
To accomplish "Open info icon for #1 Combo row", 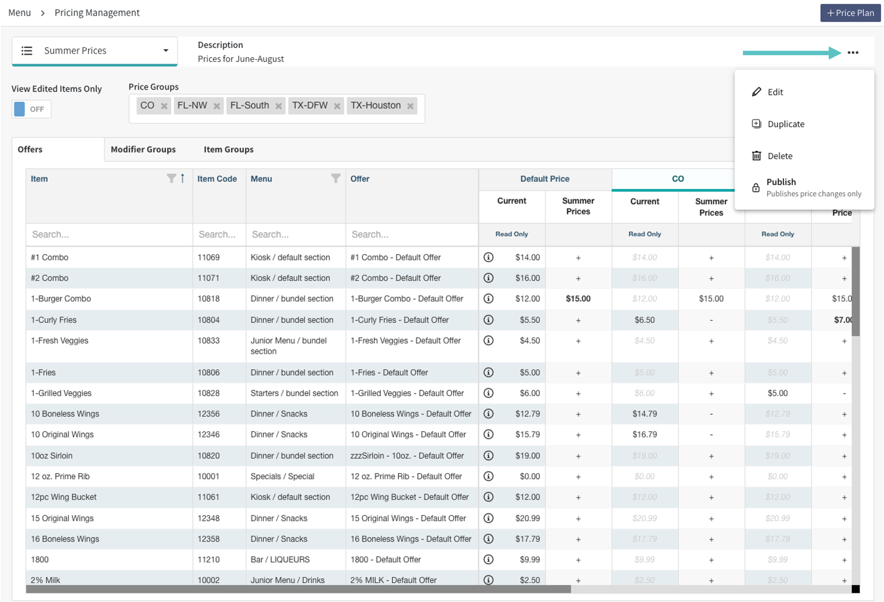I will click(488, 257).
